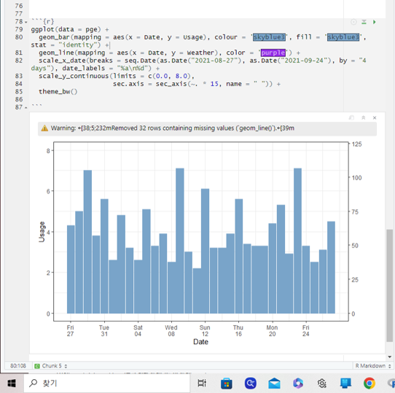Collapse chunk output with double chevron

363,117
